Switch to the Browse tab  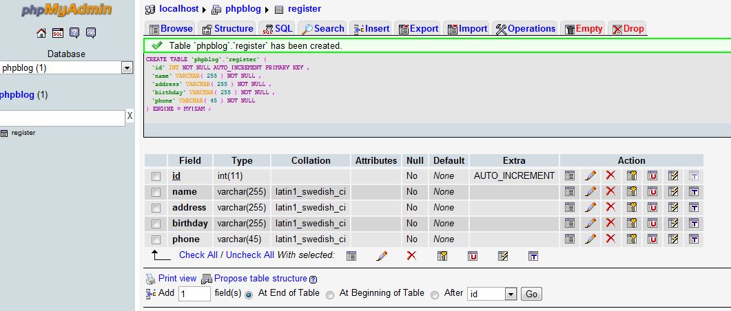pyautogui.click(x=171, y=29)
